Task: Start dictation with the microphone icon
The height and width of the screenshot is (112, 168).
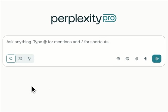Action: 145,59
